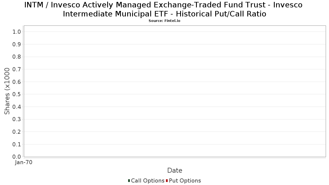
Task: Toggle the Call Options legend label
Action: pos(148,181)
